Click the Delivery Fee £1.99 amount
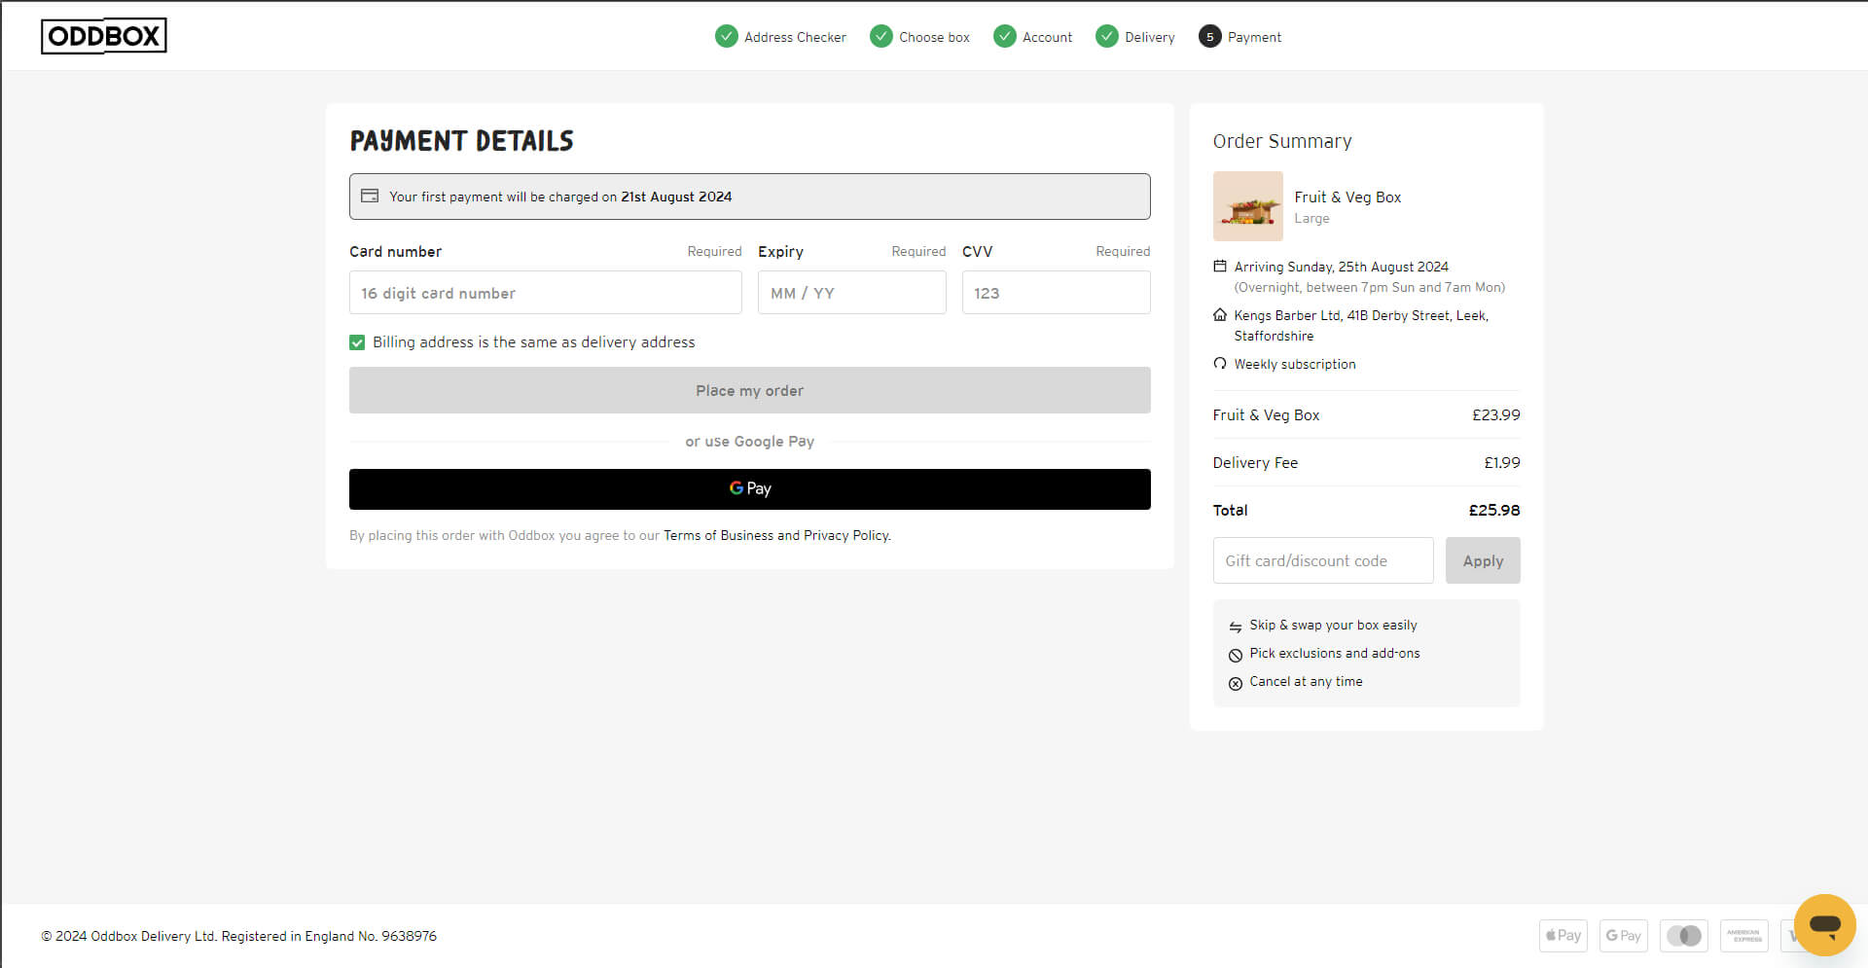 pos(1502,462)
